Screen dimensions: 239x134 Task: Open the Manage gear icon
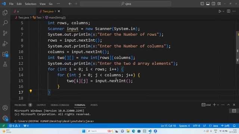tap(5, 118)
